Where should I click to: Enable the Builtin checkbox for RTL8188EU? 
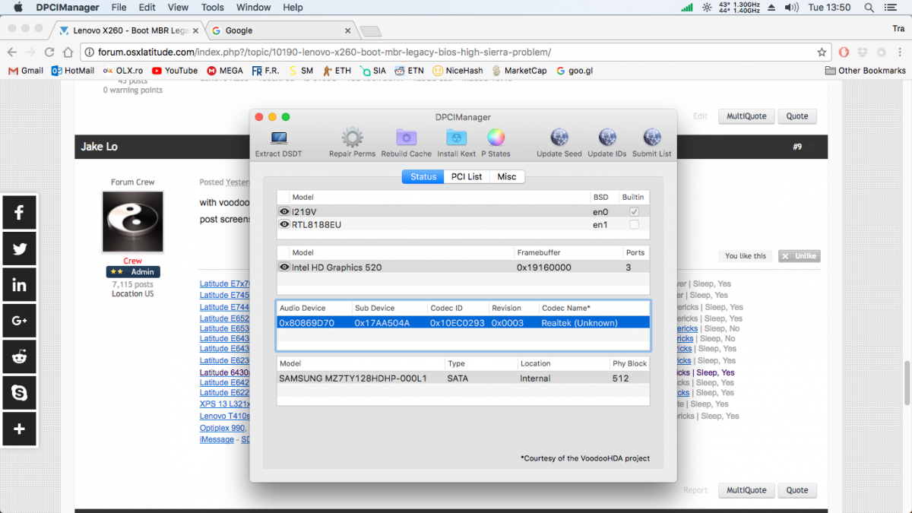click(x=634, y=225)
